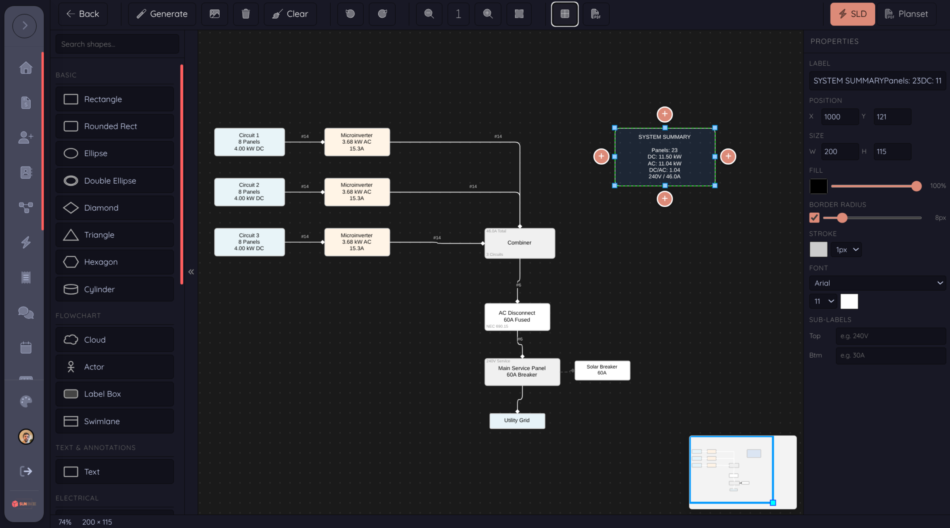Viewport: 950px width, 528px height.
Task: Switch to the Planset tab
Action: tap(906, 14)
